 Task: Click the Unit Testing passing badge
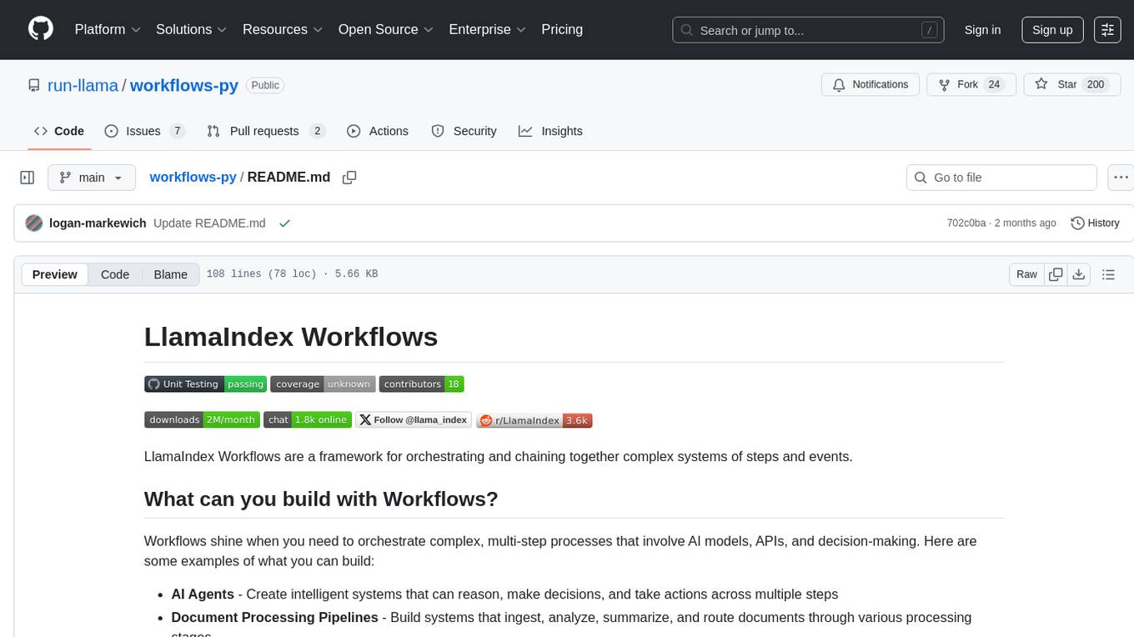point(205,384)
